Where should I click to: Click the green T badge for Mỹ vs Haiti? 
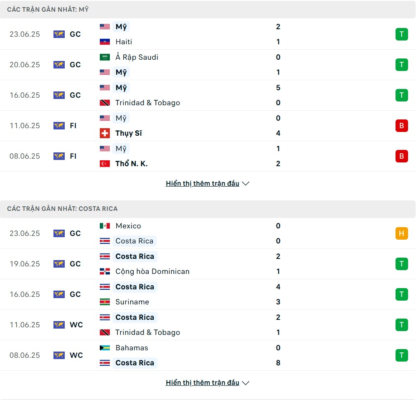pos(402,34)
